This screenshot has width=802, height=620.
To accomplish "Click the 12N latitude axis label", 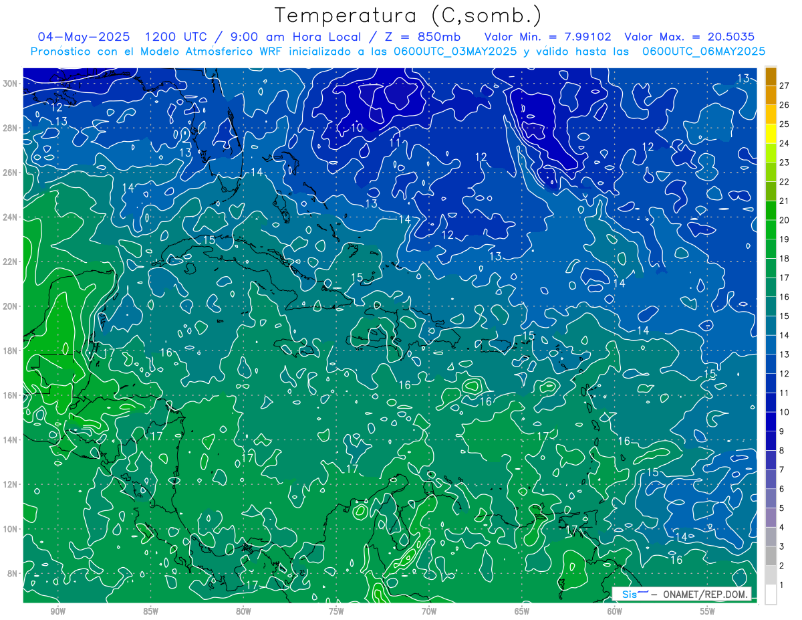I will [10, 484].
